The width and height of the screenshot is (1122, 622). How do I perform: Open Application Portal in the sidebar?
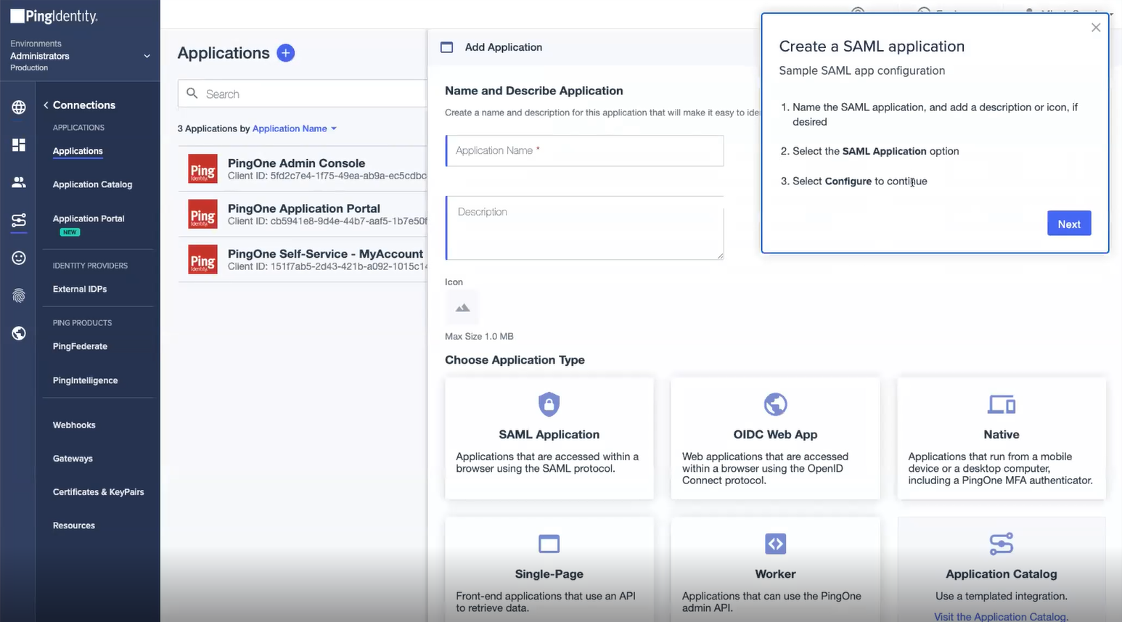pos(89,218)
